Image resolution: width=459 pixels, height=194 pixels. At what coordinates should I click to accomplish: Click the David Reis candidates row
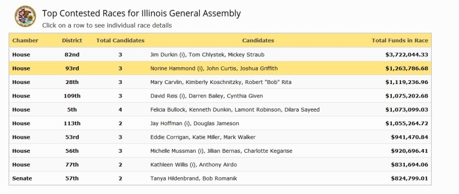click(x=220, y=96)
